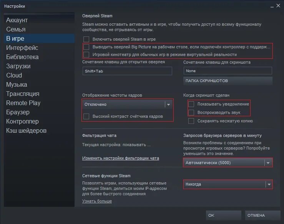The width and height of the screenshot is (284, 224).
Task: Click 'Запросов браузера серверов в минуту' heading
Action: click(223, 136)
